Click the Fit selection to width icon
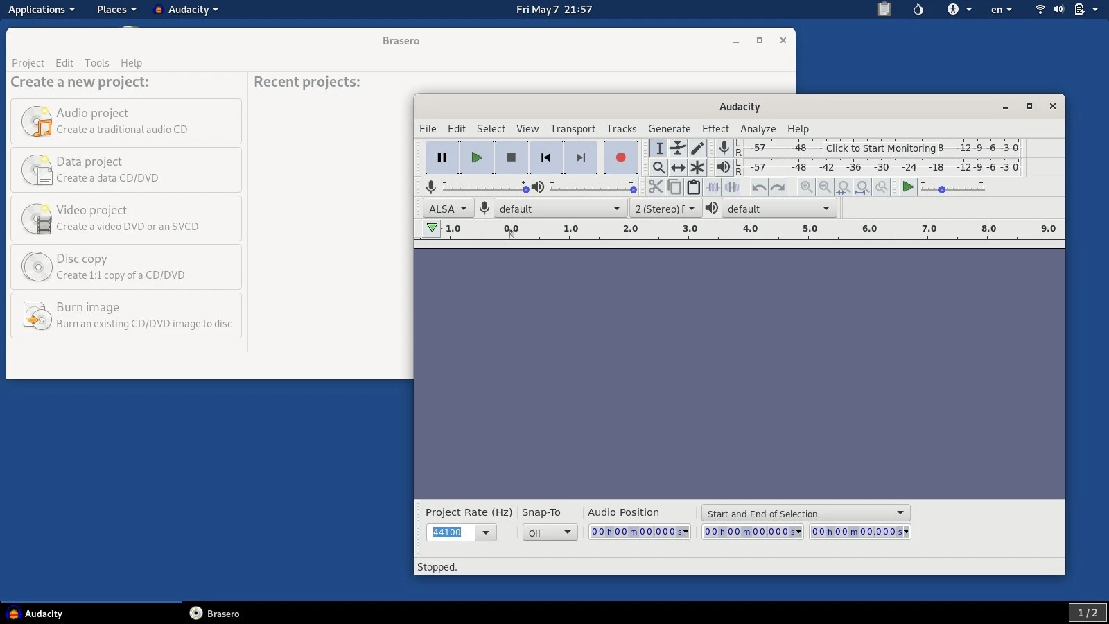The image size is (1109, 624). tap(844, 187)
